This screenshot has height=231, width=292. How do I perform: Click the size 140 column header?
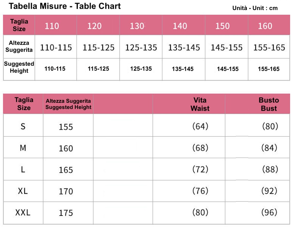[184, 25]
